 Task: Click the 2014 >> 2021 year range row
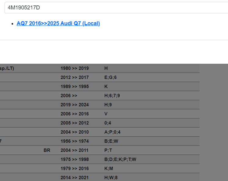pos(74,178)
